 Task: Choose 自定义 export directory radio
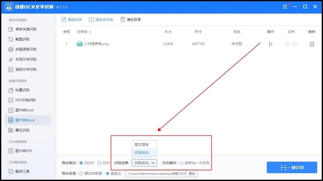[108, 173]
